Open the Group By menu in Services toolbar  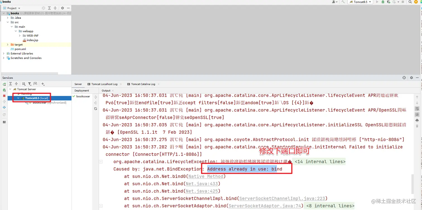click(x=24, y=84)
